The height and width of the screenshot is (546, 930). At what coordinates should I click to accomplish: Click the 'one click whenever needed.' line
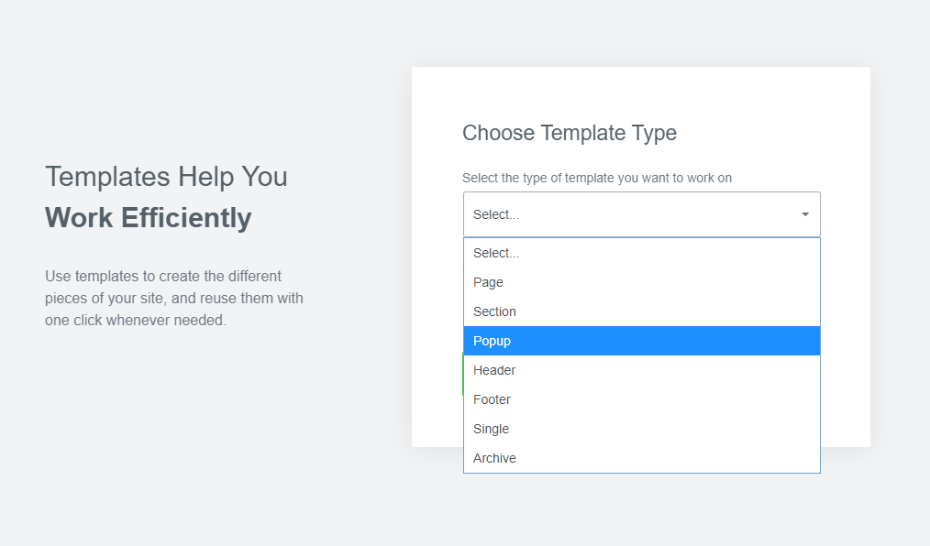tap(136, 321)
